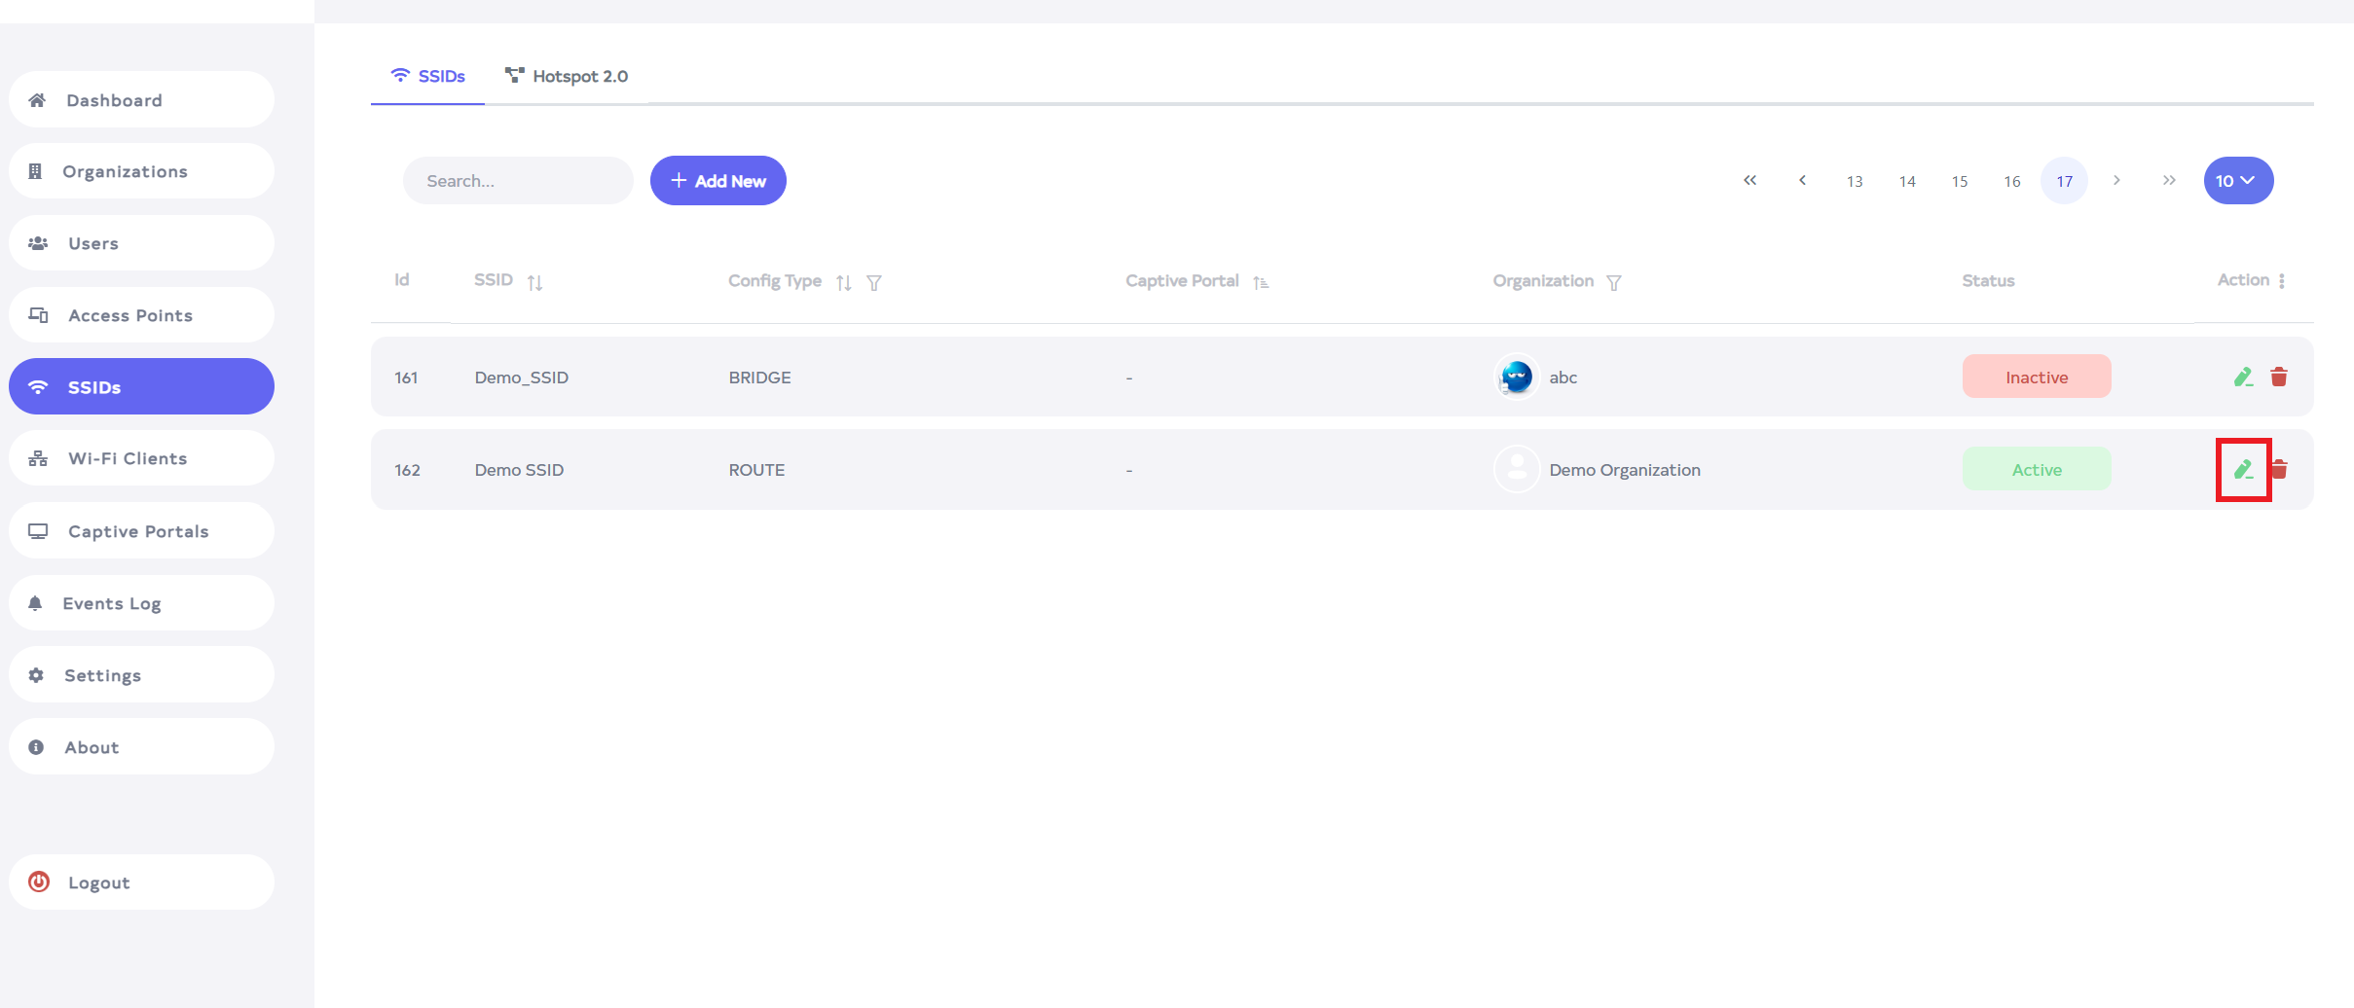Viewport: 2354px width, 1008px height.
Task: Click edit pencil icon for Demo_SSID row
Action: pos(2243,378)
